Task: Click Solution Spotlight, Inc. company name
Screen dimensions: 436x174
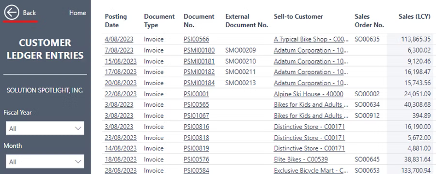Action: 45,90
